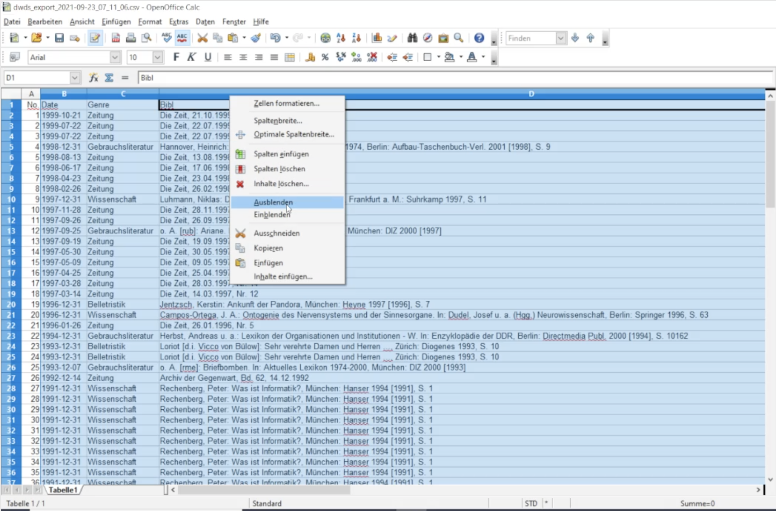Click the background color bucket icon
The width and height of the screenshot is (776, 511).
tap(450, 57)
